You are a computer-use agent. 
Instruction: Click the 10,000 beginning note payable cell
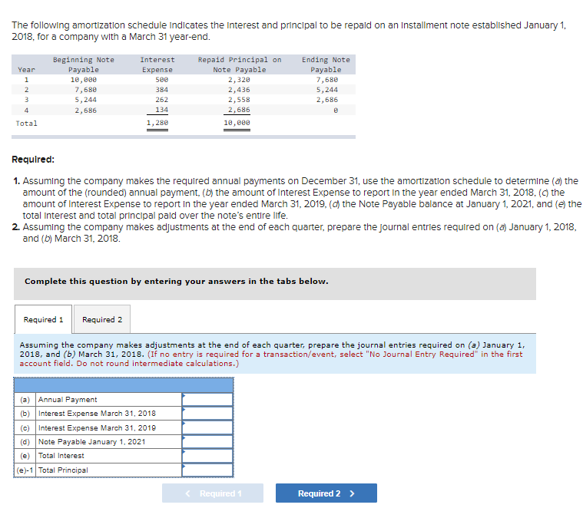click(x=83, y=80)
